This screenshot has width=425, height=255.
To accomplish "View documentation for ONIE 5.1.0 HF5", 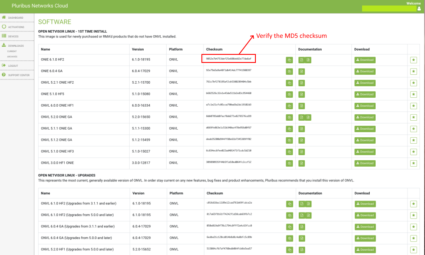I will click(301, 95).
